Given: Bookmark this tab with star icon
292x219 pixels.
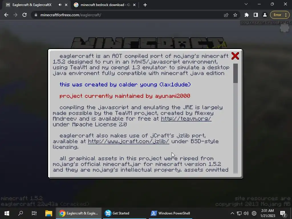Looking at the screenshot, I should [235, 15].
